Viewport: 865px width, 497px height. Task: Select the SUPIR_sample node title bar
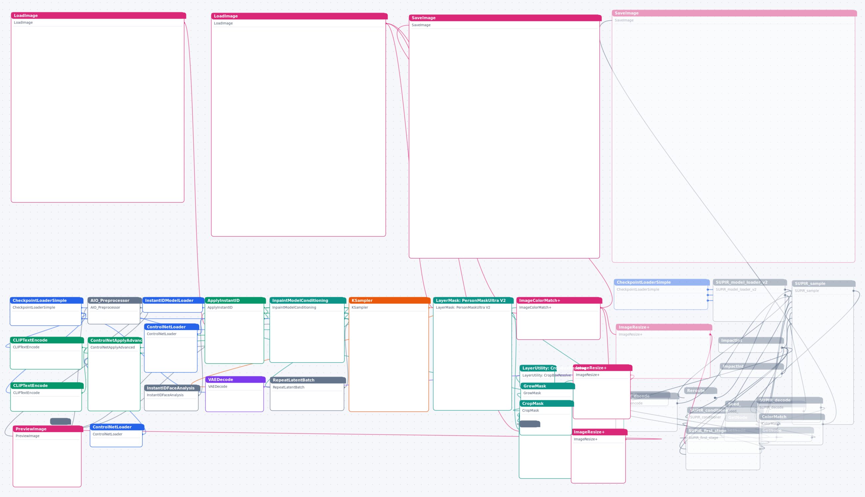point(823,283)
